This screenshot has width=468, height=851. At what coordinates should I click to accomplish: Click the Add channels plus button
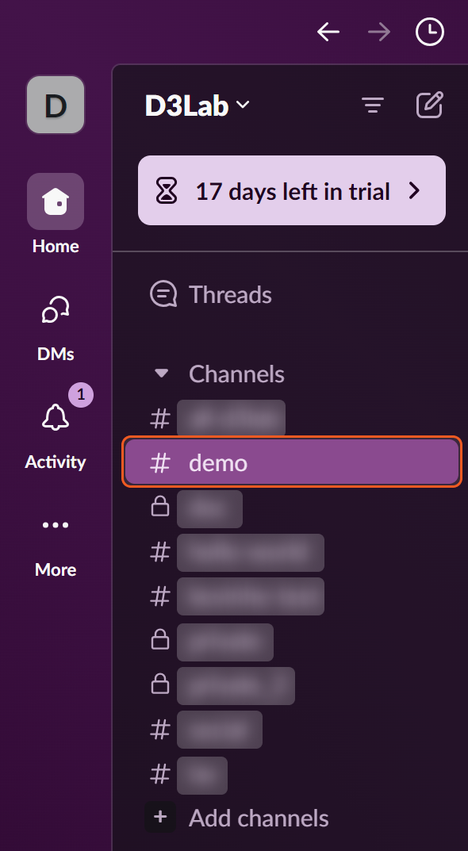point(160,818)
